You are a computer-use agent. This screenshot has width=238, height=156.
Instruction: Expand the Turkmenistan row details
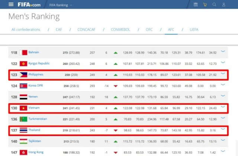click(223, 118)
